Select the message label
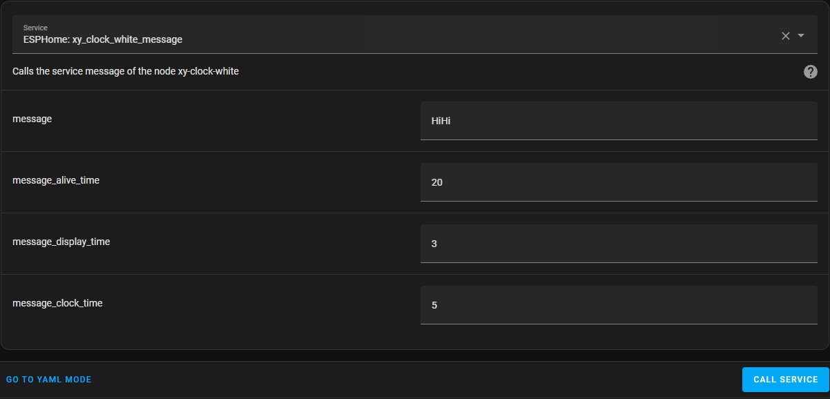This screenshot has width=830, height=399. (x=32, y=119)
